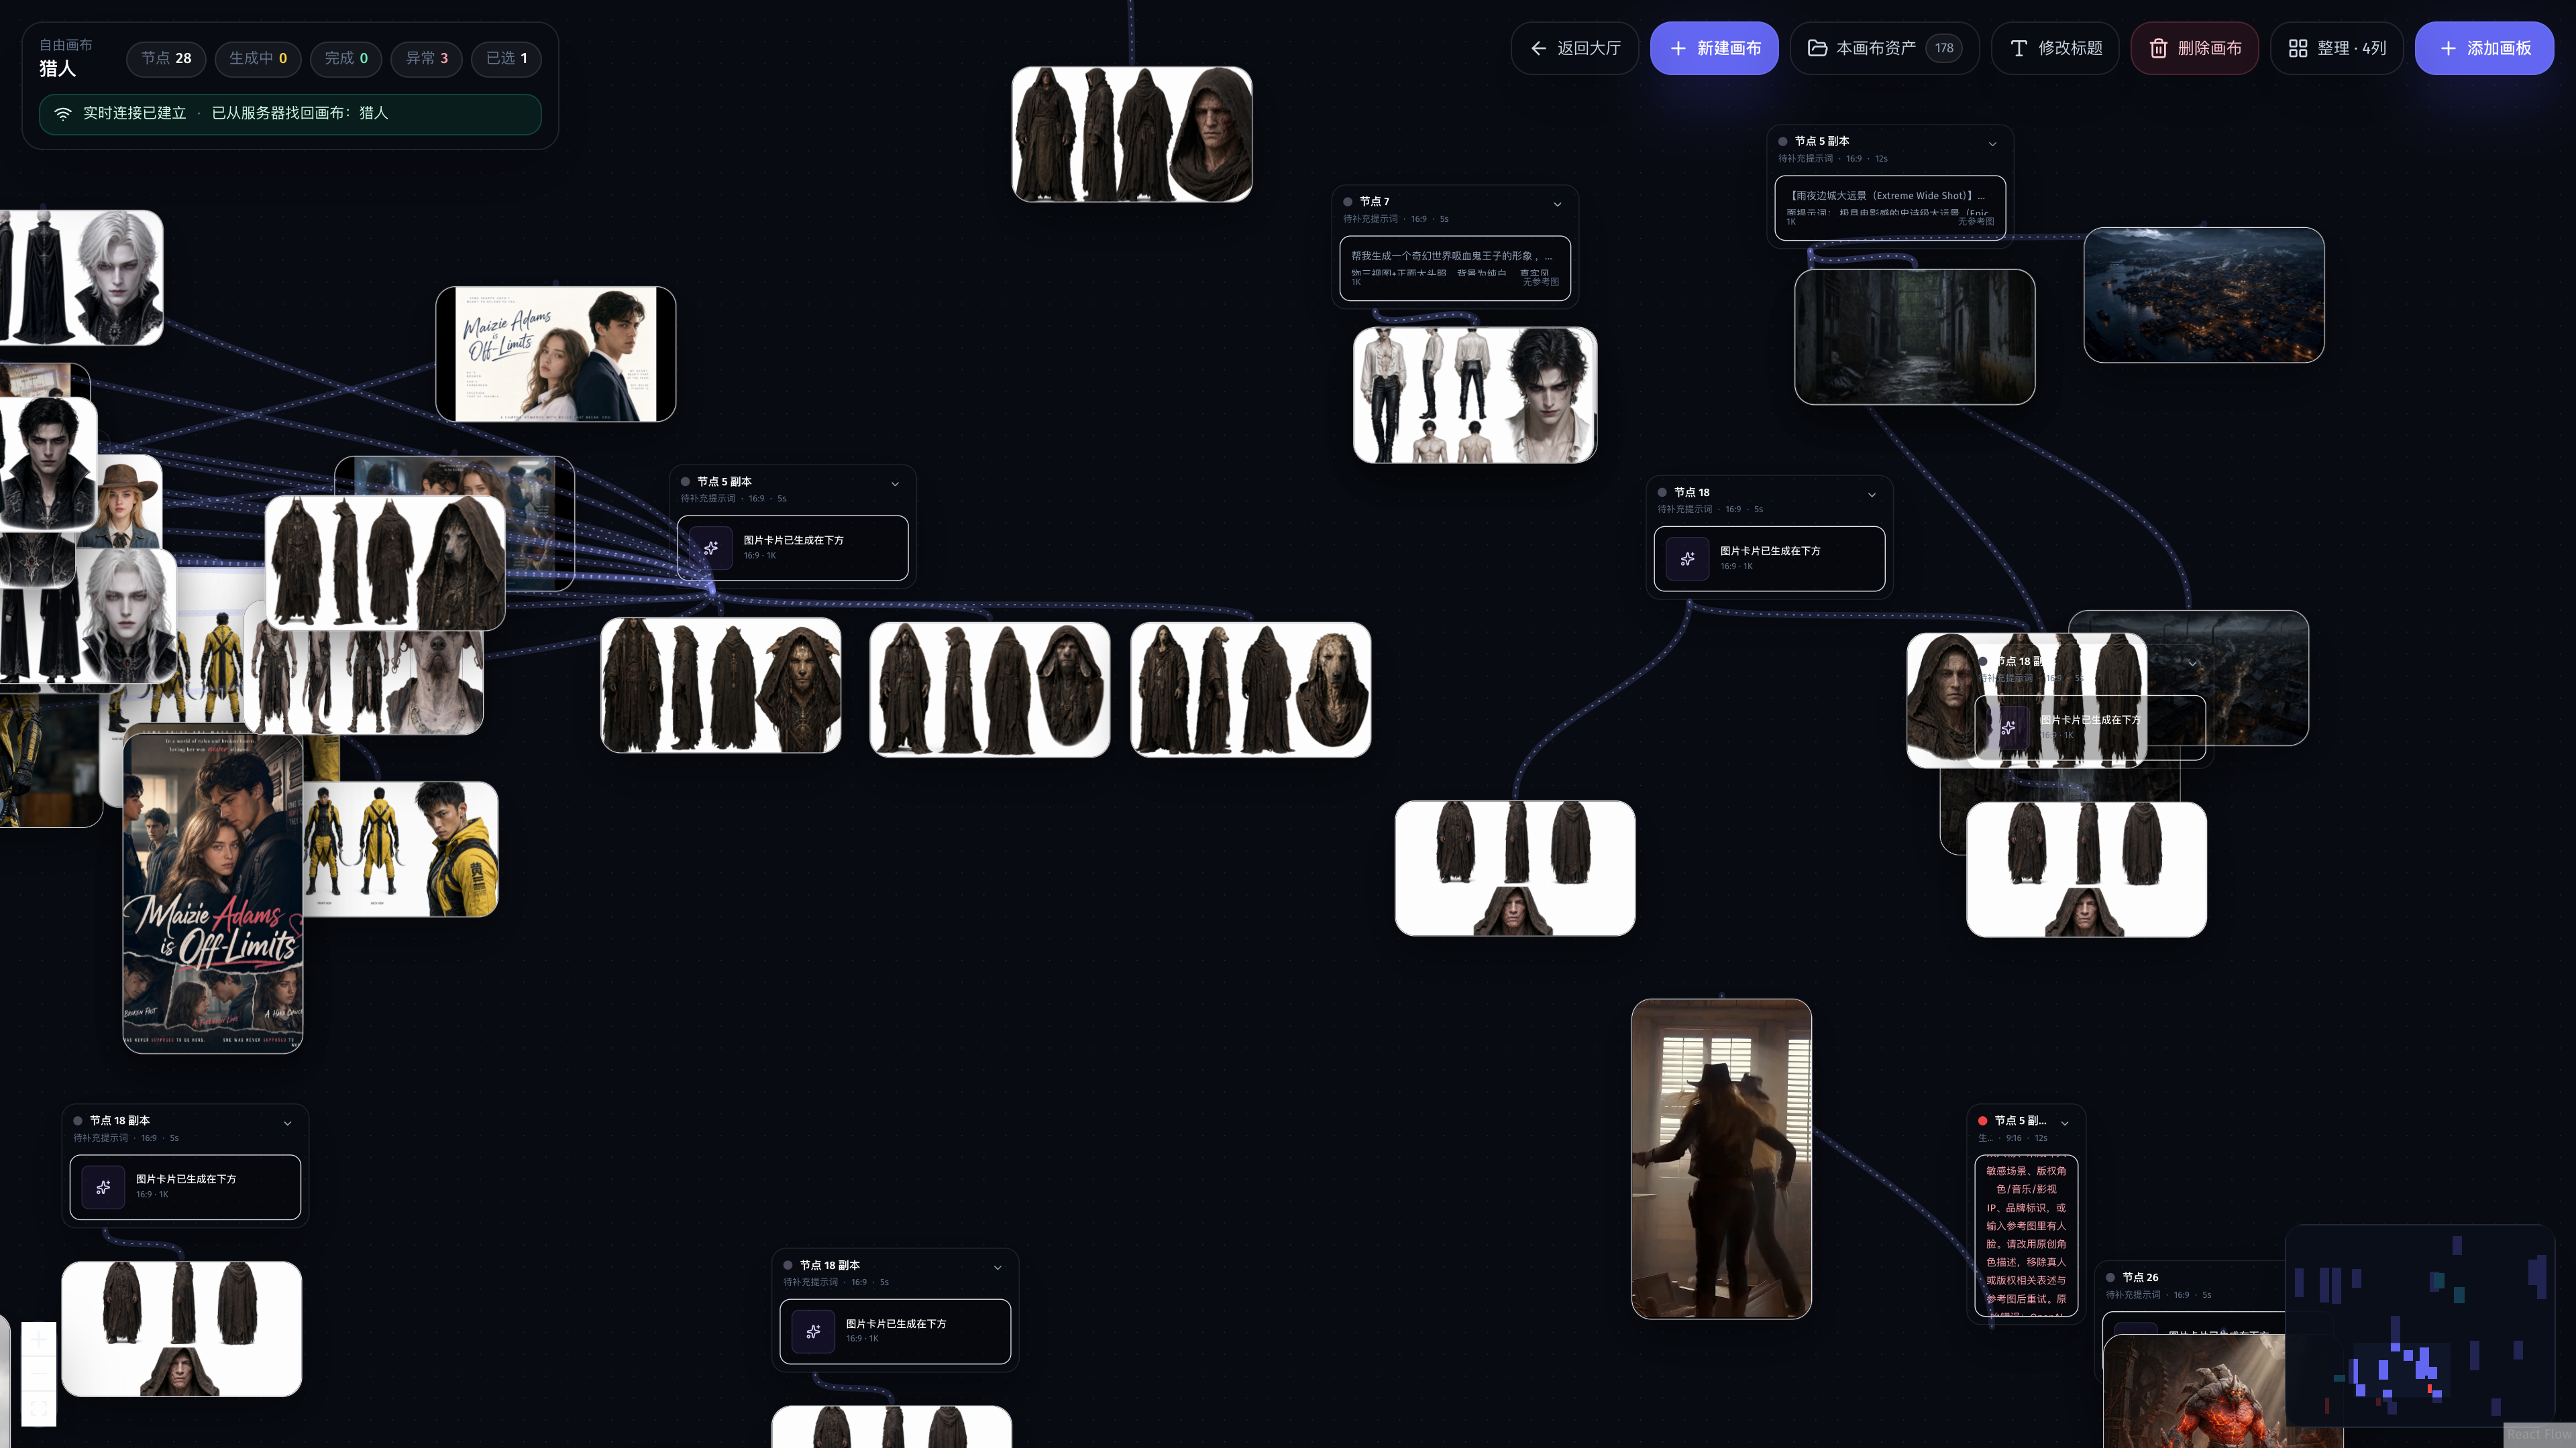The height and width of the screenshot is (1448, 2576).
Task: Click the 添加画板 button
Action: click(x=2484, y=48)
